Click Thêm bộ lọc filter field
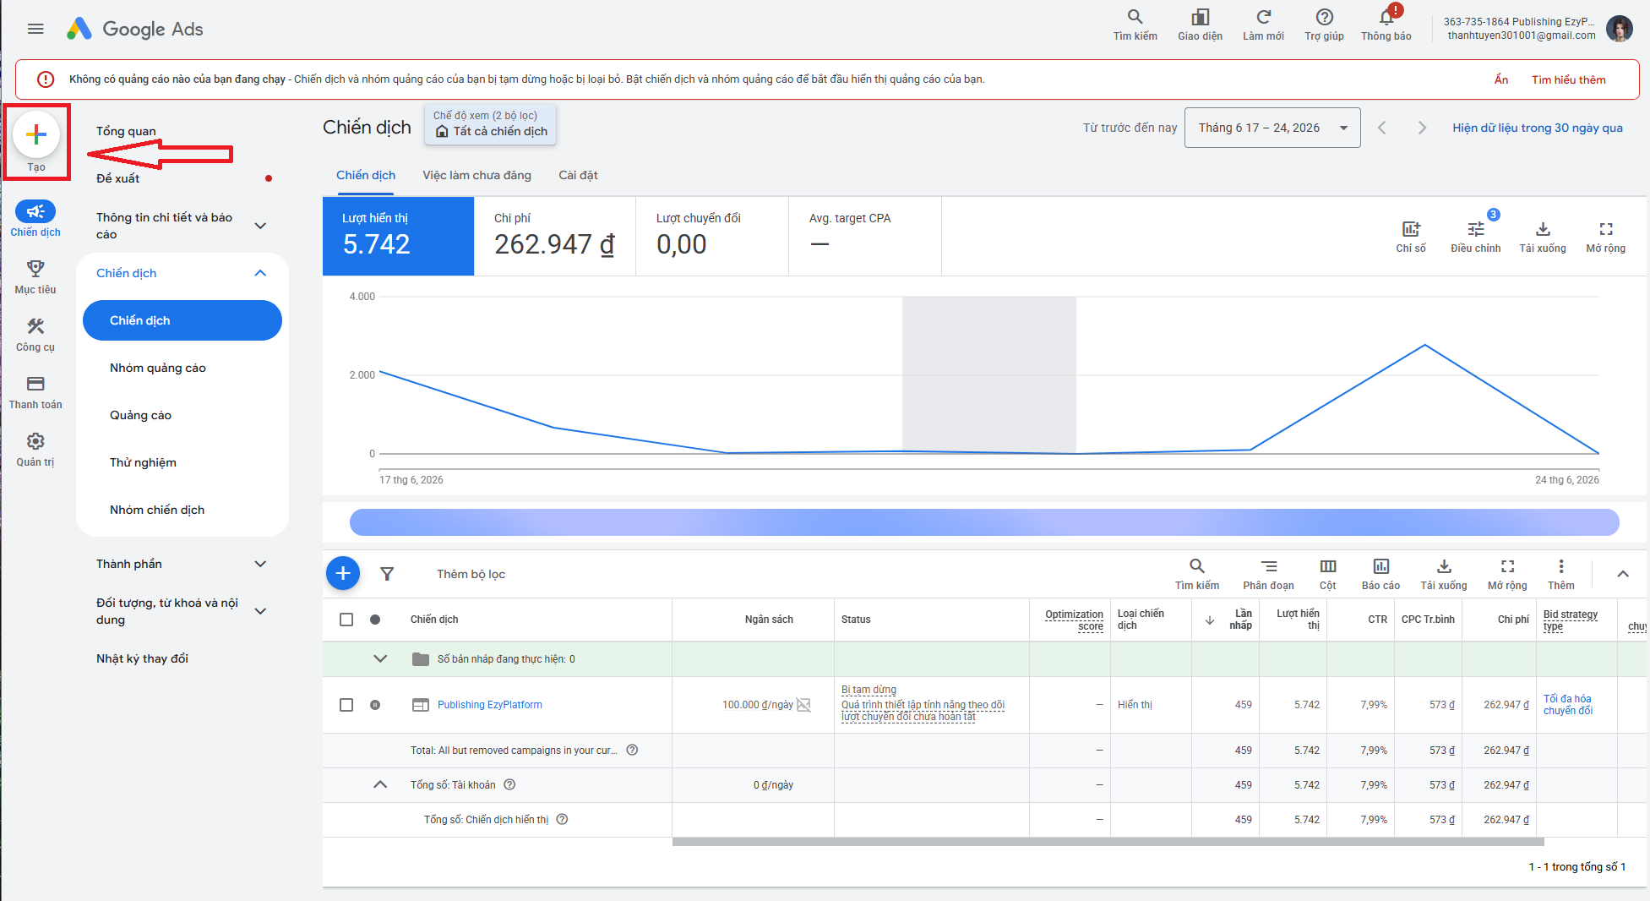The height and width of the screenshot is (901, 1650). [471, 574]
